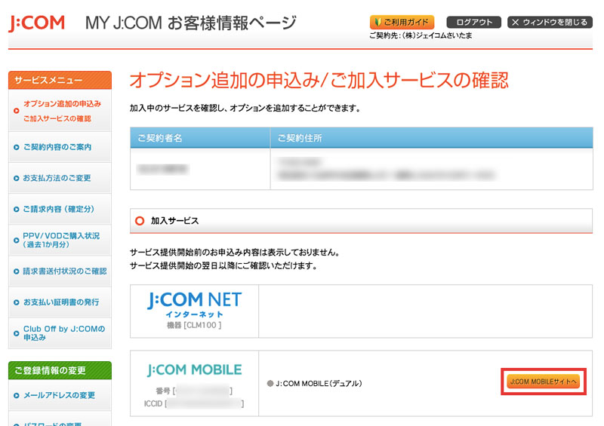Click red bullet icon beside オプション追加の申込み
604x426 pixels.
tap(16, 111)
